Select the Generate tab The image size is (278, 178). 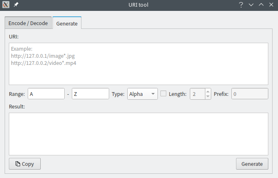pos(67,23)
